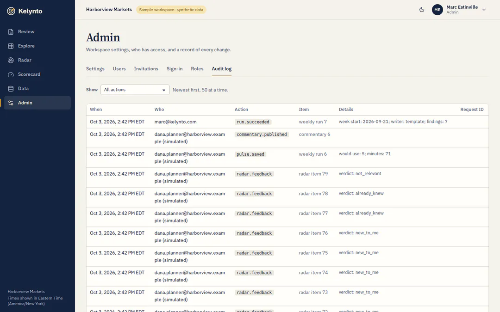Screen dimensions: 500x312
Task: Click verdict: new_to_me for radar item 73
Action: pos(358,292)
